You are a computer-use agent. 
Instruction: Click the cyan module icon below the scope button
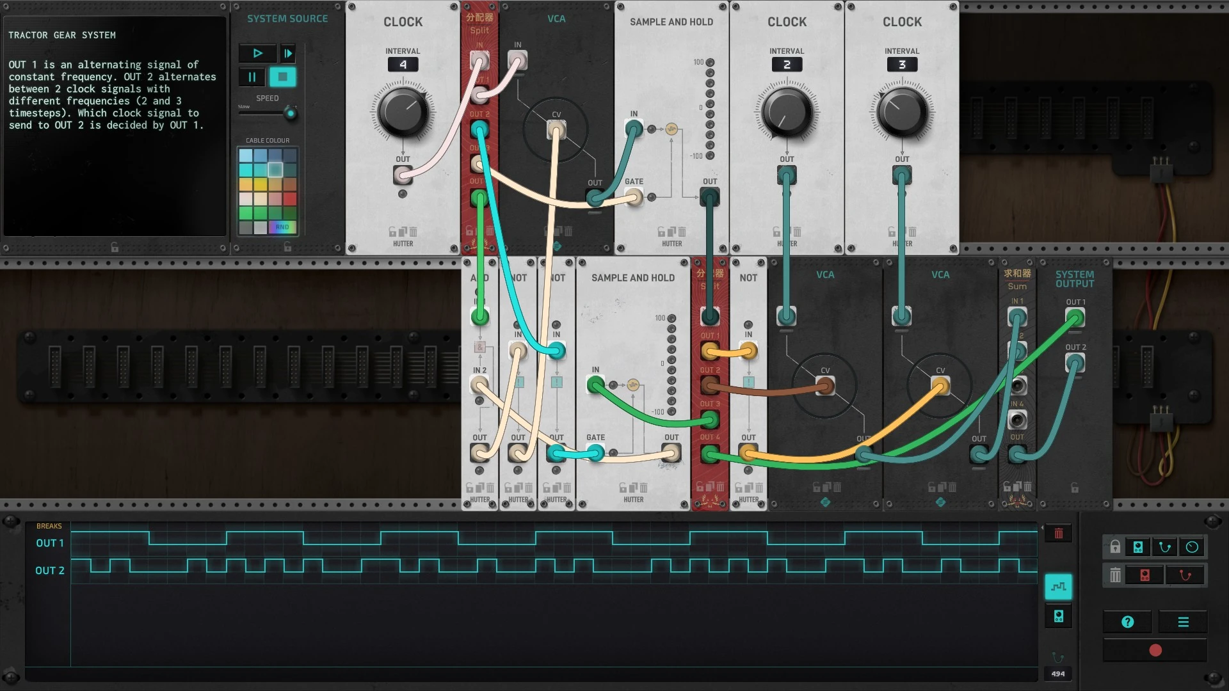coord(1058,616)
